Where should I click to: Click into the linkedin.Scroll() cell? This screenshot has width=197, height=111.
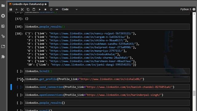107,71
